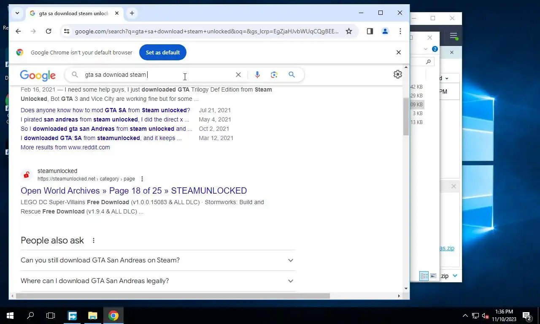Image resolution: width=540 pixels, height=324 pixels.
Task: Click the muted volume icon in tray
Action: tap(486, 316)
